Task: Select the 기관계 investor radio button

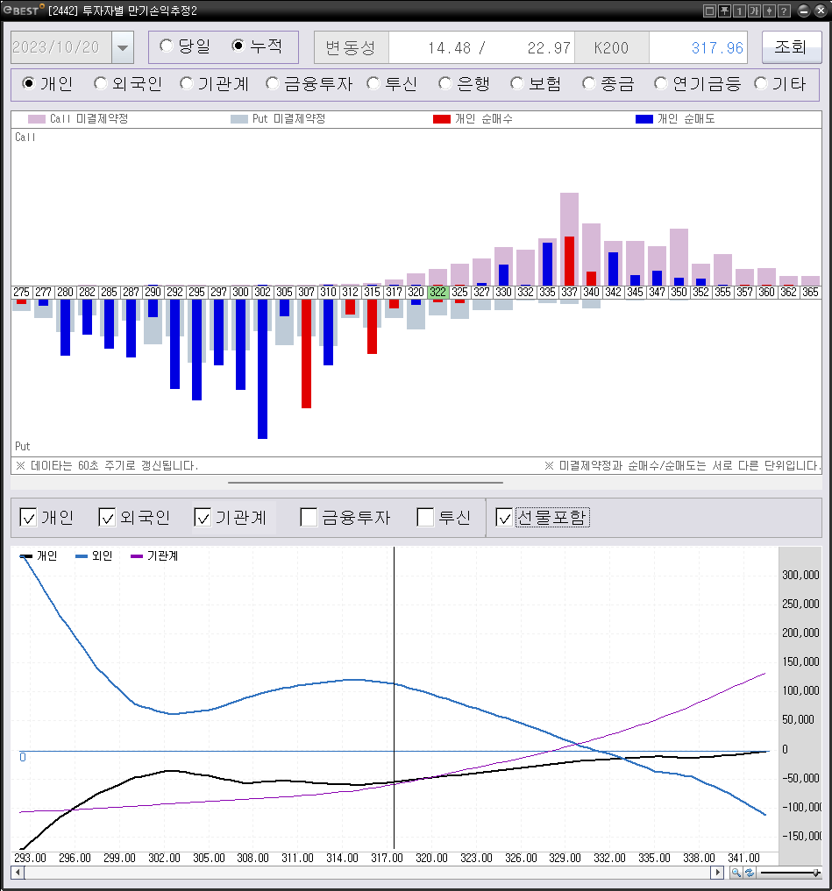Action: coord(187,83)
